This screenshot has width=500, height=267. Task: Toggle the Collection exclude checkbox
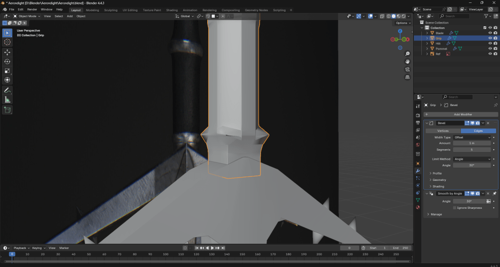tap(485, 28)
